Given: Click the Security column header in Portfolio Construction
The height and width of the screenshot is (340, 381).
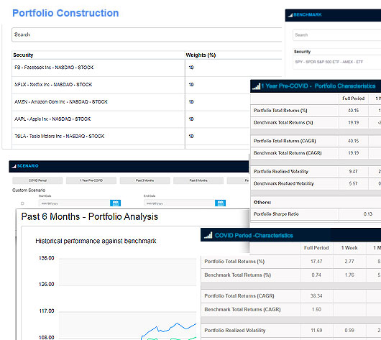Looking at the screenshot, I should tap(23, 55).
